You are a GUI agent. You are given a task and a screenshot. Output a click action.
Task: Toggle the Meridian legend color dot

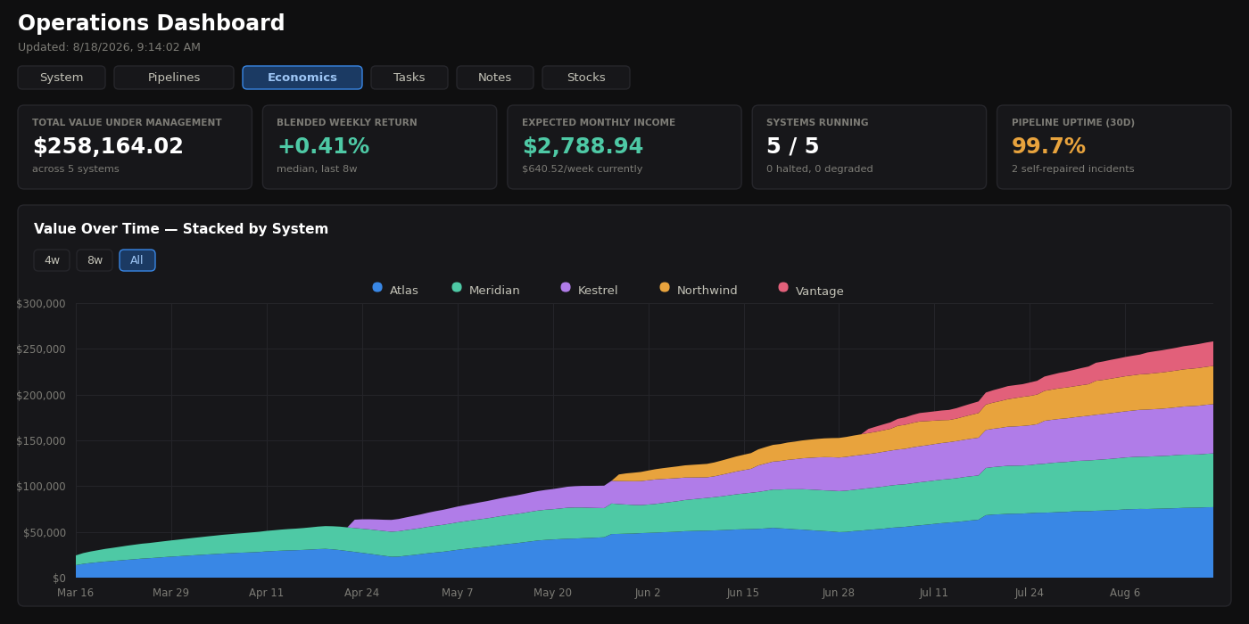point(457,287)
